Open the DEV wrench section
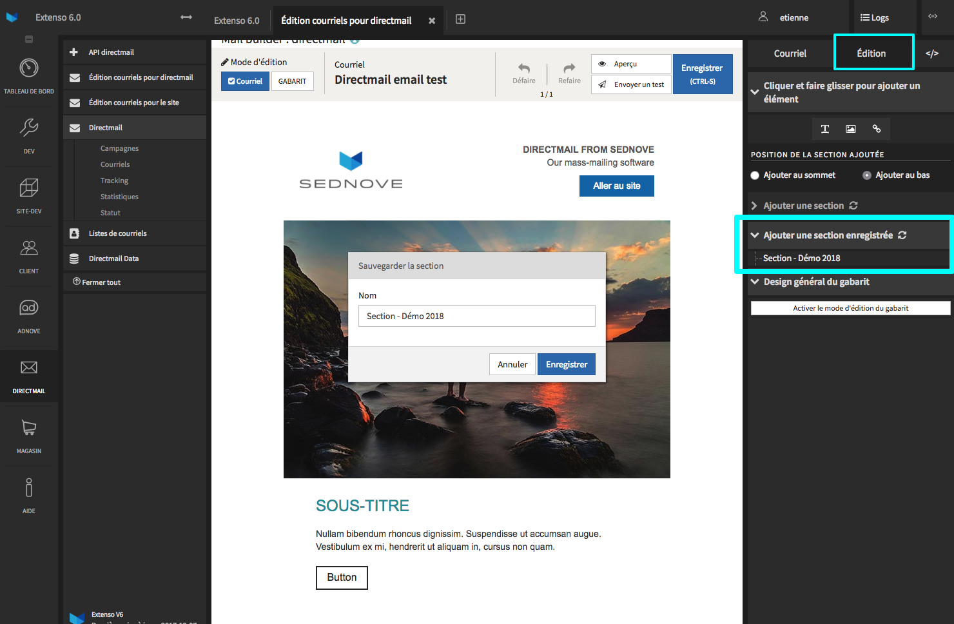Image resolution: width=954 pixels, height=624 pixels. pyautogui.click(x=29, y=136)
